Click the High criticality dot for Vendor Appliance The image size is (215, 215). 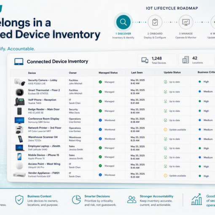[200, 176]
